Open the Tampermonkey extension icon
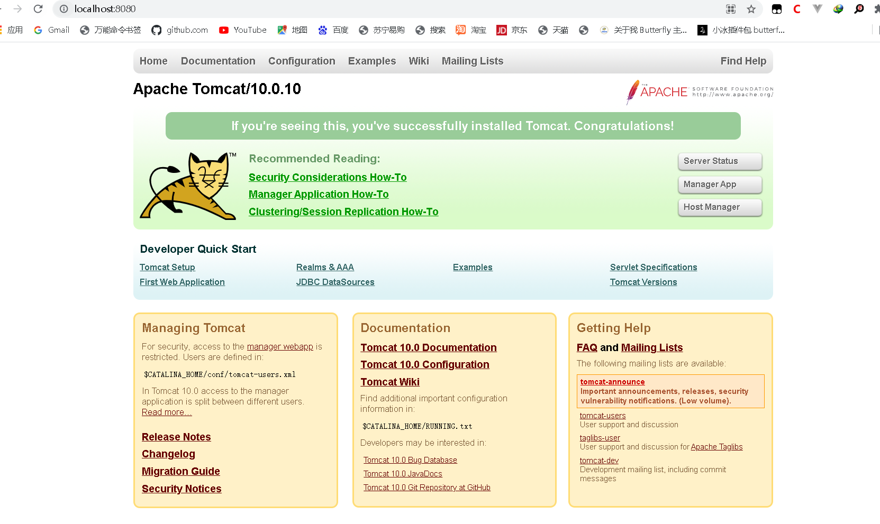Image resolution: width=880 pixels, height=524 pixels. (x=777, y=9)
